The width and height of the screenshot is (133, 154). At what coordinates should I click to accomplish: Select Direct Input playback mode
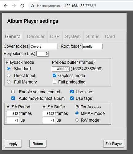[9, 75]
